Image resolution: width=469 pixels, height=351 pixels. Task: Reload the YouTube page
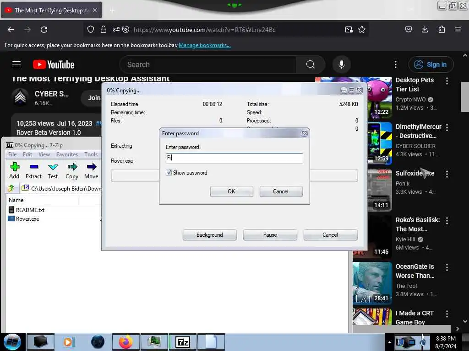coord(44,30)
